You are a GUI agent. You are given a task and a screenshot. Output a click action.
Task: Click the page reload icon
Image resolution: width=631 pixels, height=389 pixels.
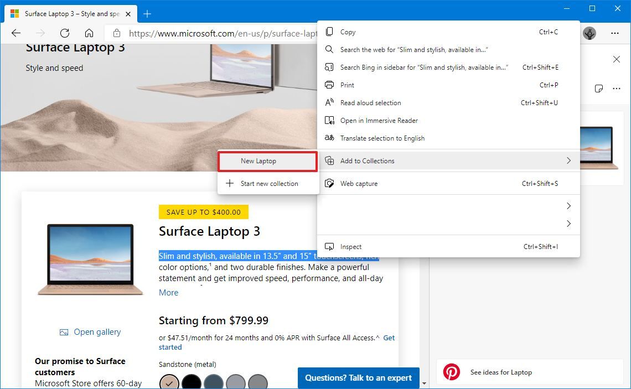pyautogui.click(x=64, y=33)
